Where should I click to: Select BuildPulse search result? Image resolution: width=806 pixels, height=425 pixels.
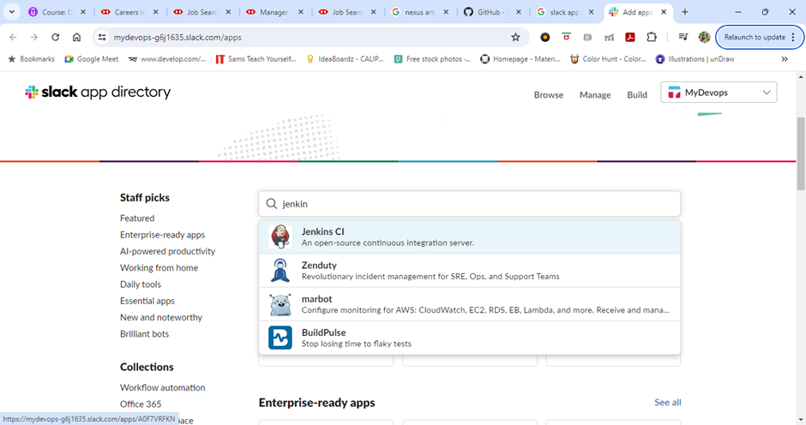point(469,338)
